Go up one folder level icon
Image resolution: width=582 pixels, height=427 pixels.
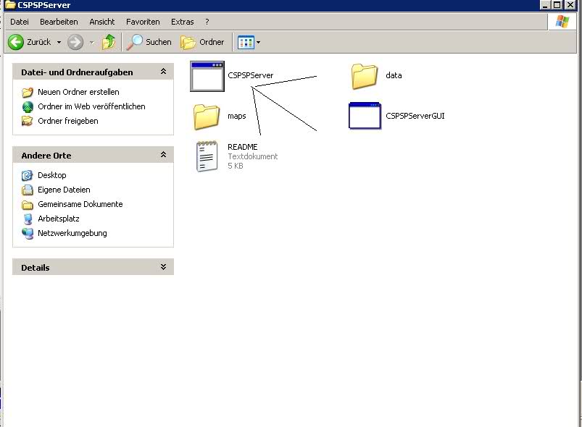(109, 42)
